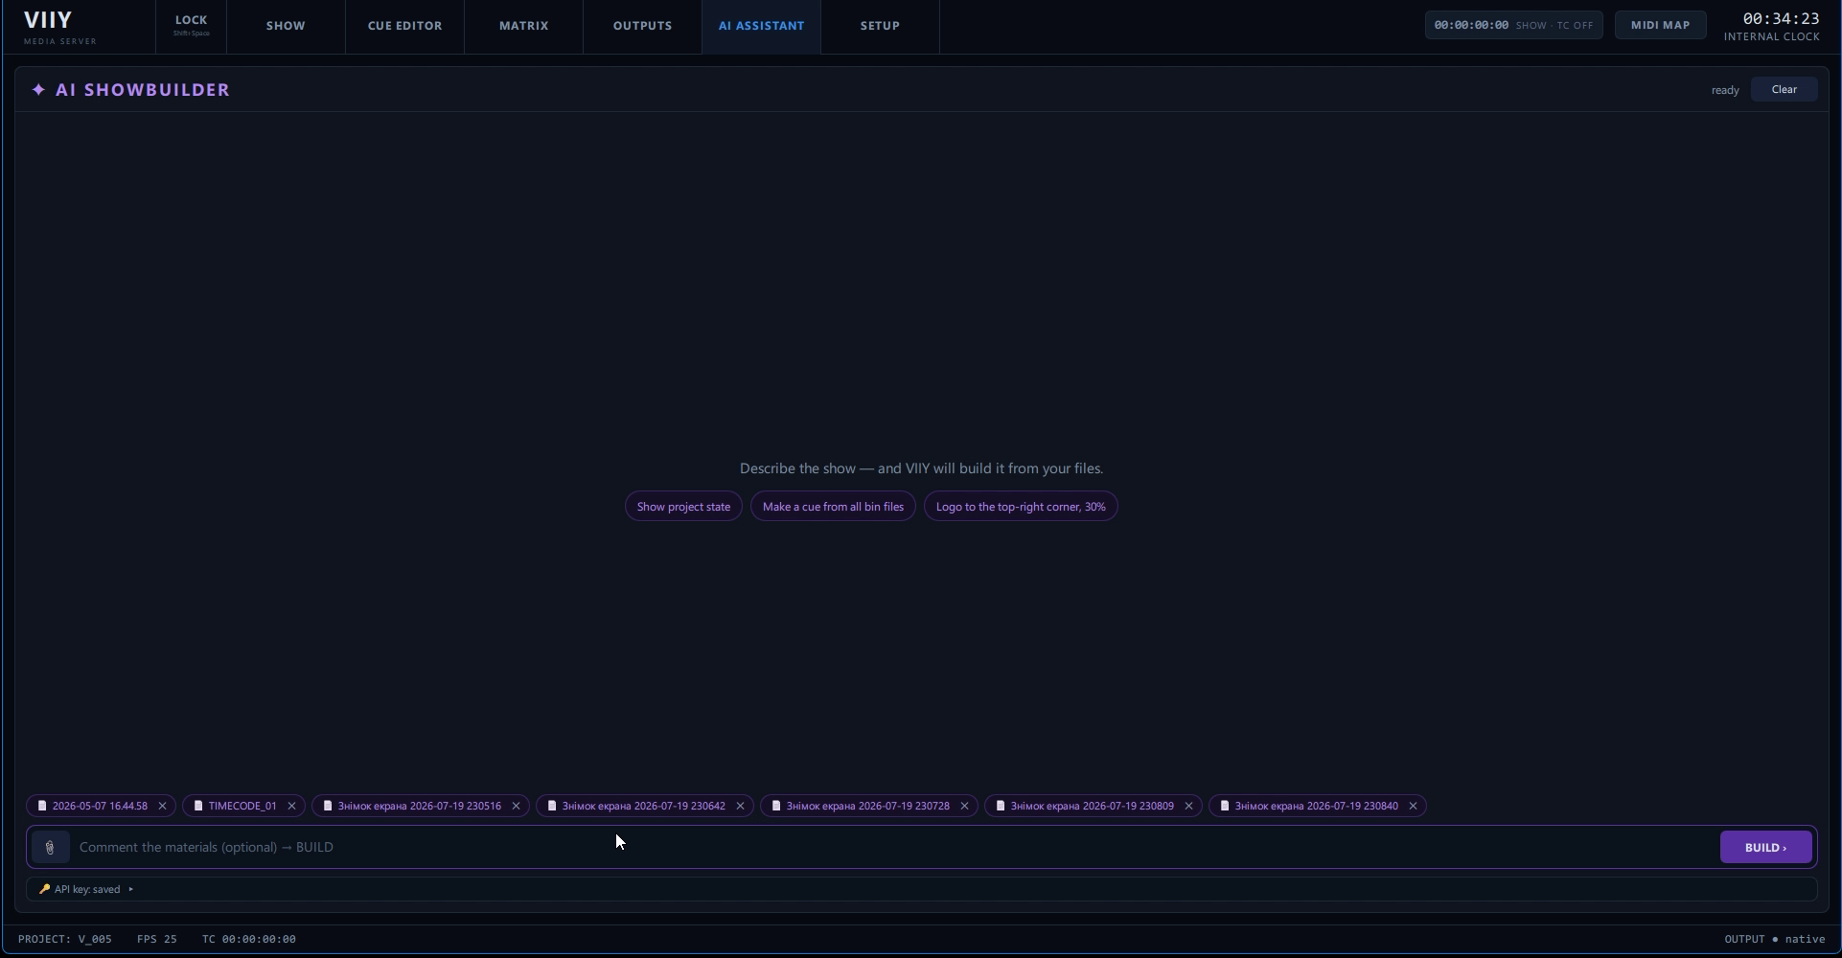Remove the TIMECODE_01 attachment chip
The width and height of the screenshot is (1842, 958).
click(x=291, y=807)
